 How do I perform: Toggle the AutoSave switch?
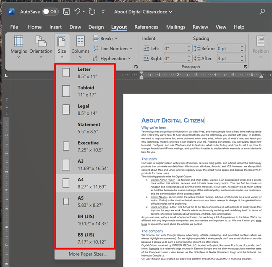point(50,12)
